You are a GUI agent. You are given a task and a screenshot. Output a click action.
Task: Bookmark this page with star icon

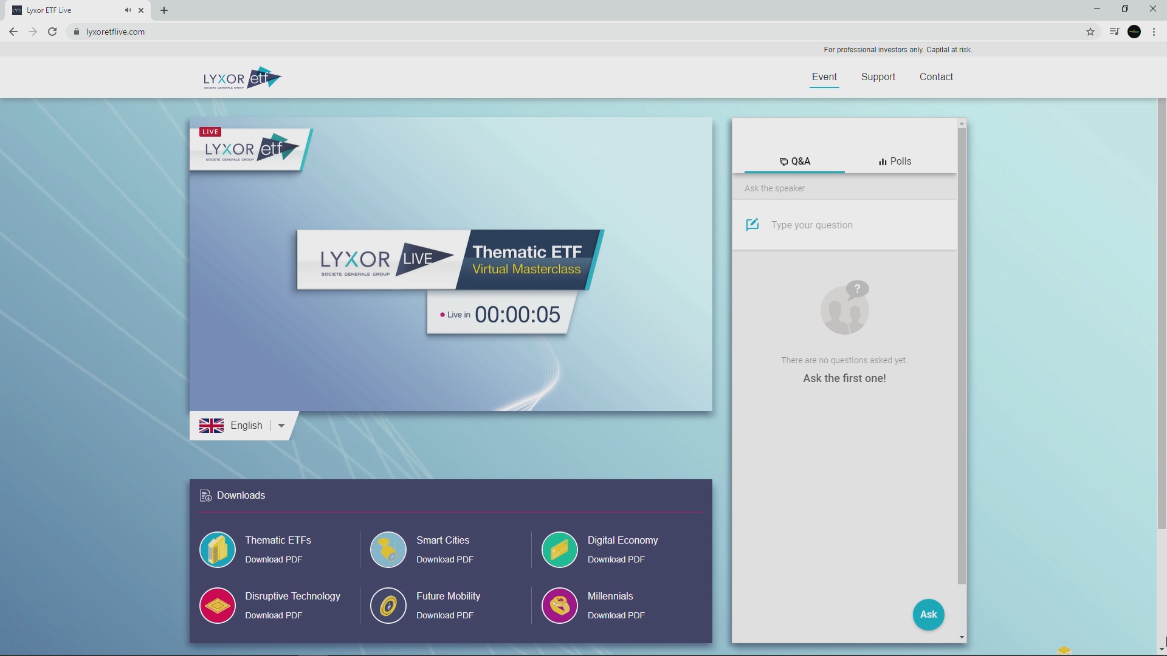(x=1090, y=32)
